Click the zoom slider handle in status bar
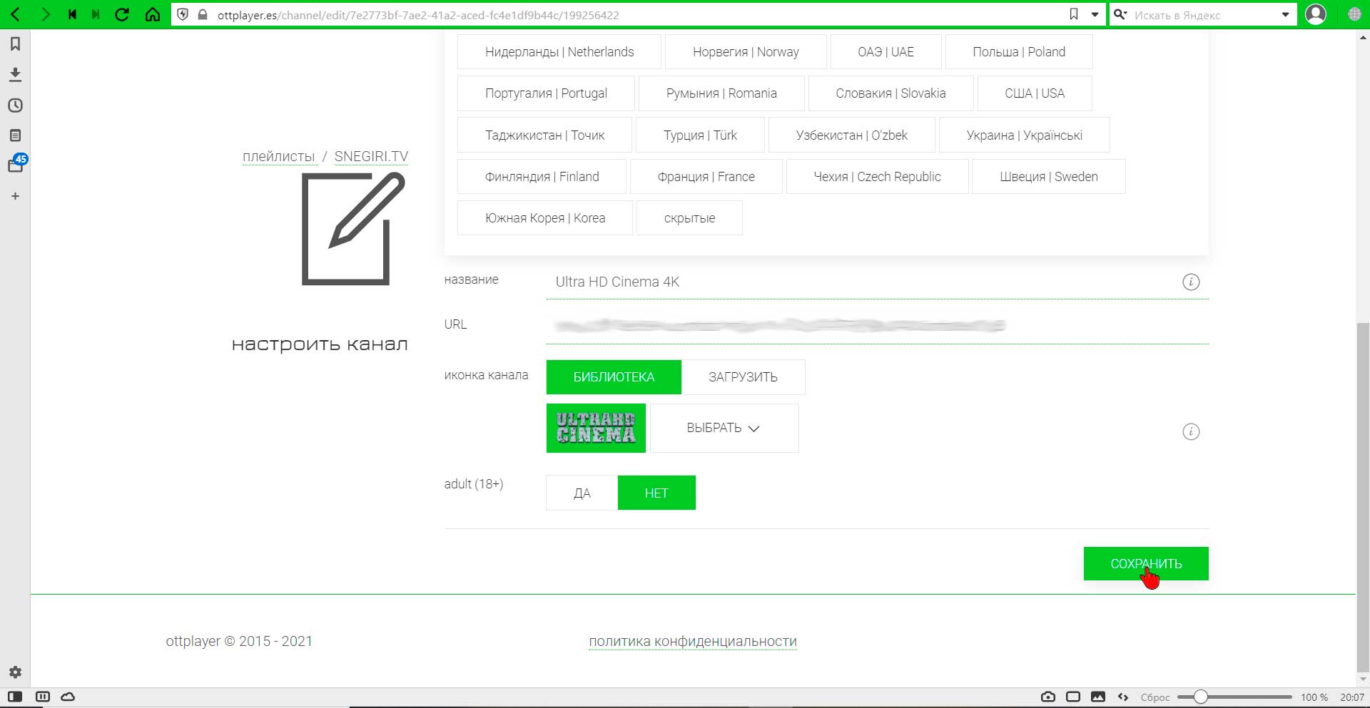 coord(1201,697)
